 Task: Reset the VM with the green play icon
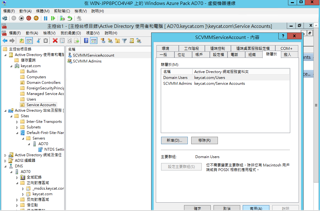pos(53,18)
